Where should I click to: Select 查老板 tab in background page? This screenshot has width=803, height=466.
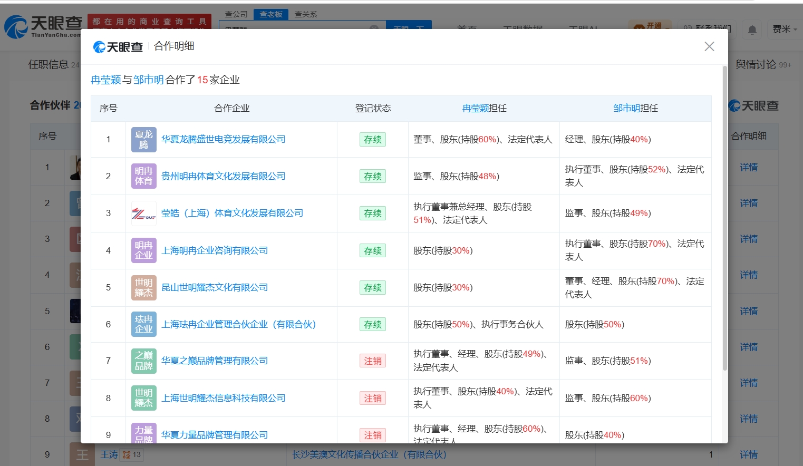271,14
